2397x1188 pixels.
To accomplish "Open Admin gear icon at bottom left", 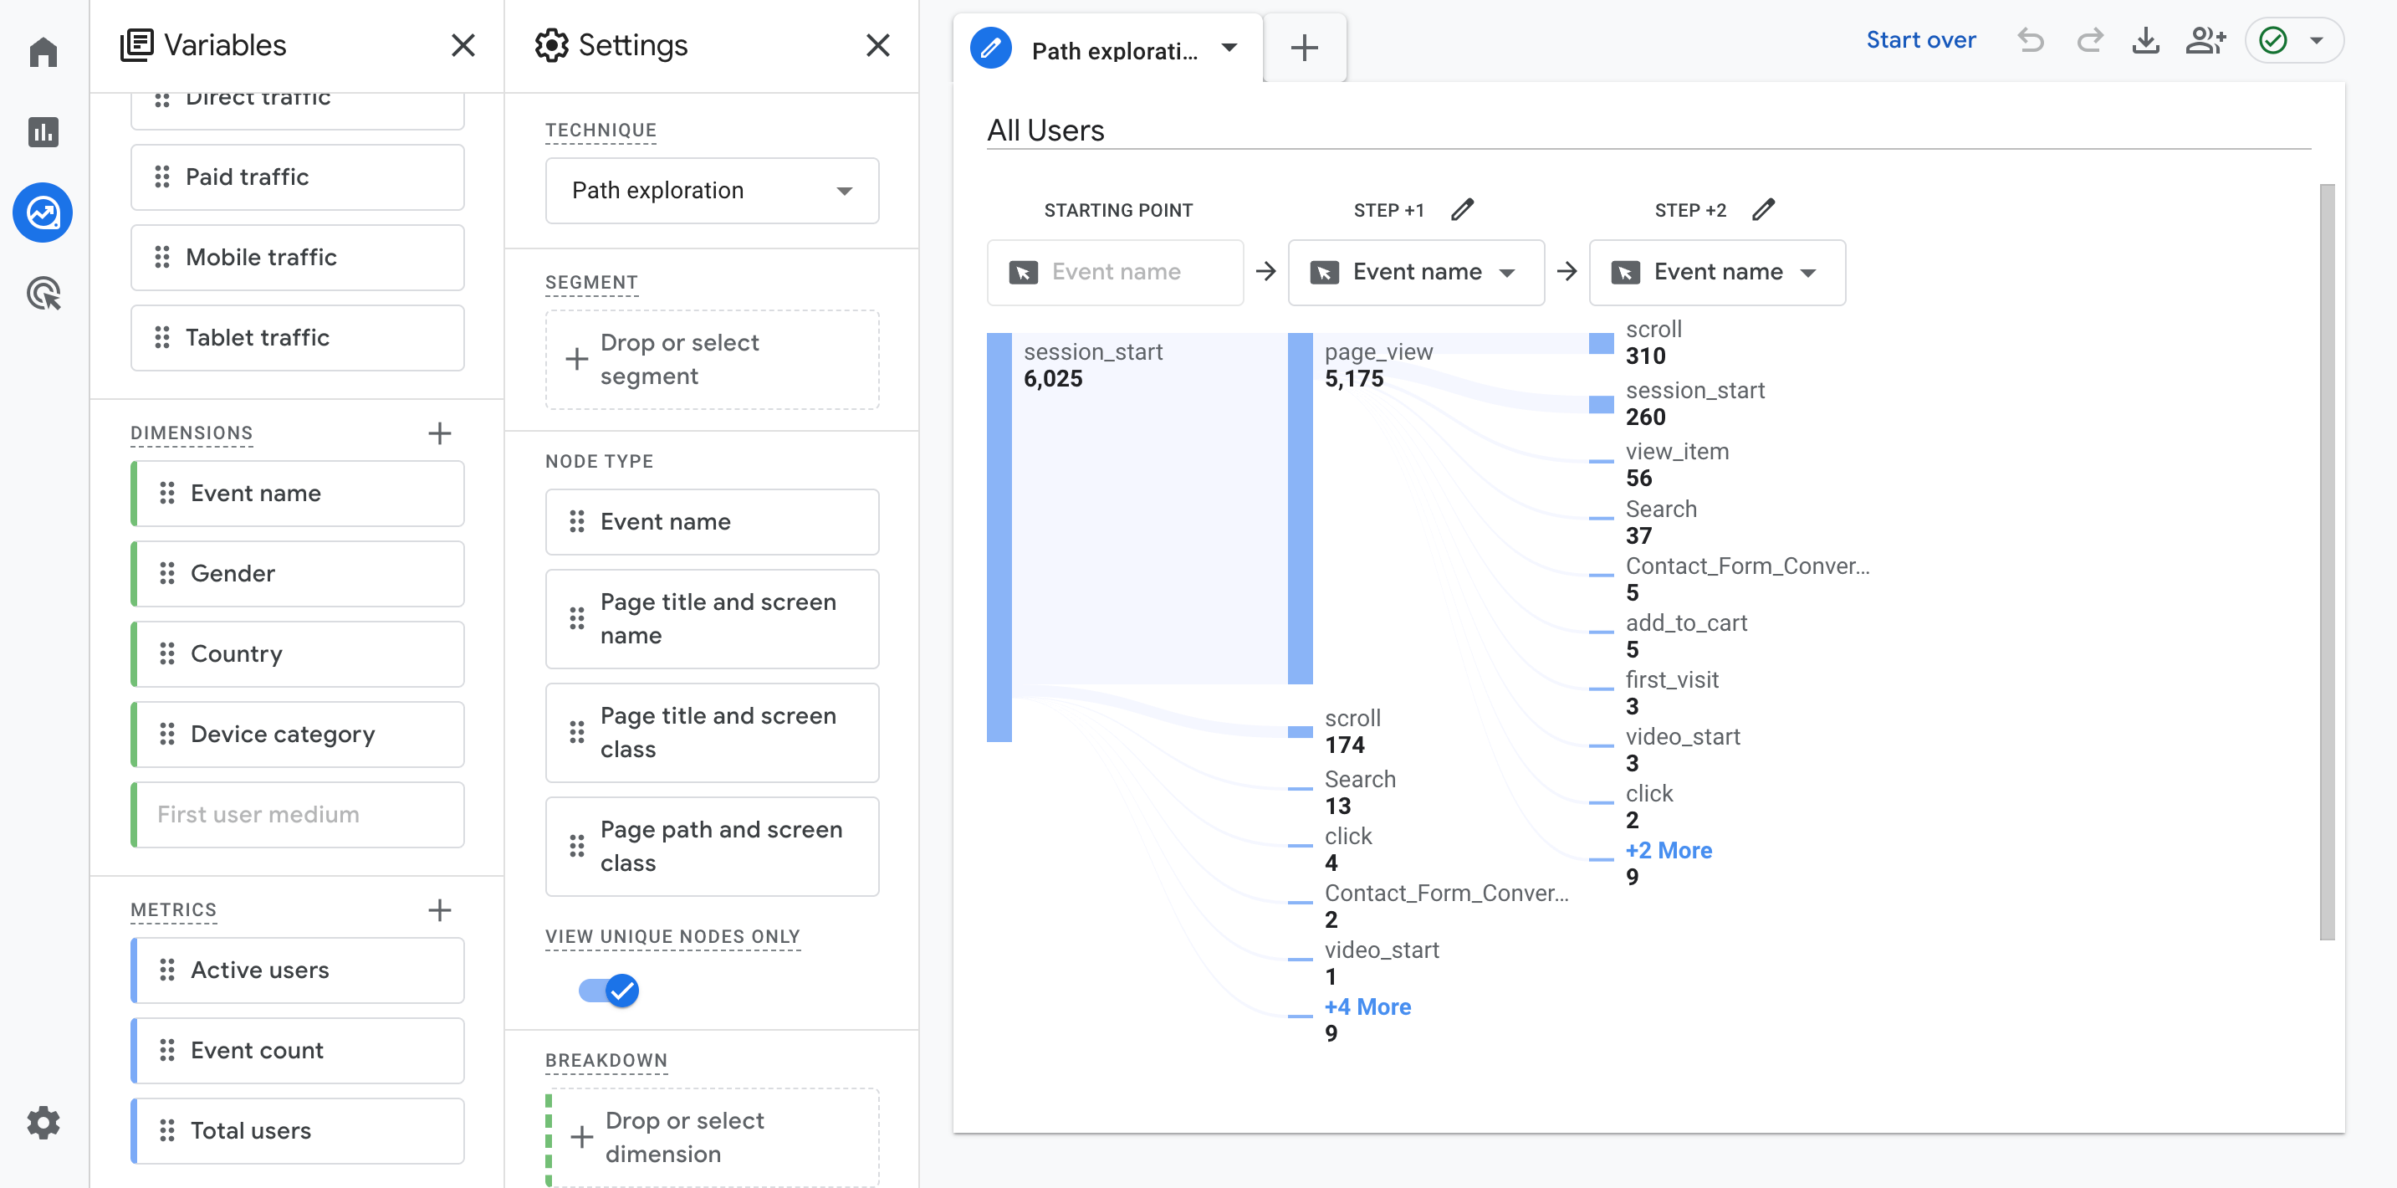I will click(43, 1122).
